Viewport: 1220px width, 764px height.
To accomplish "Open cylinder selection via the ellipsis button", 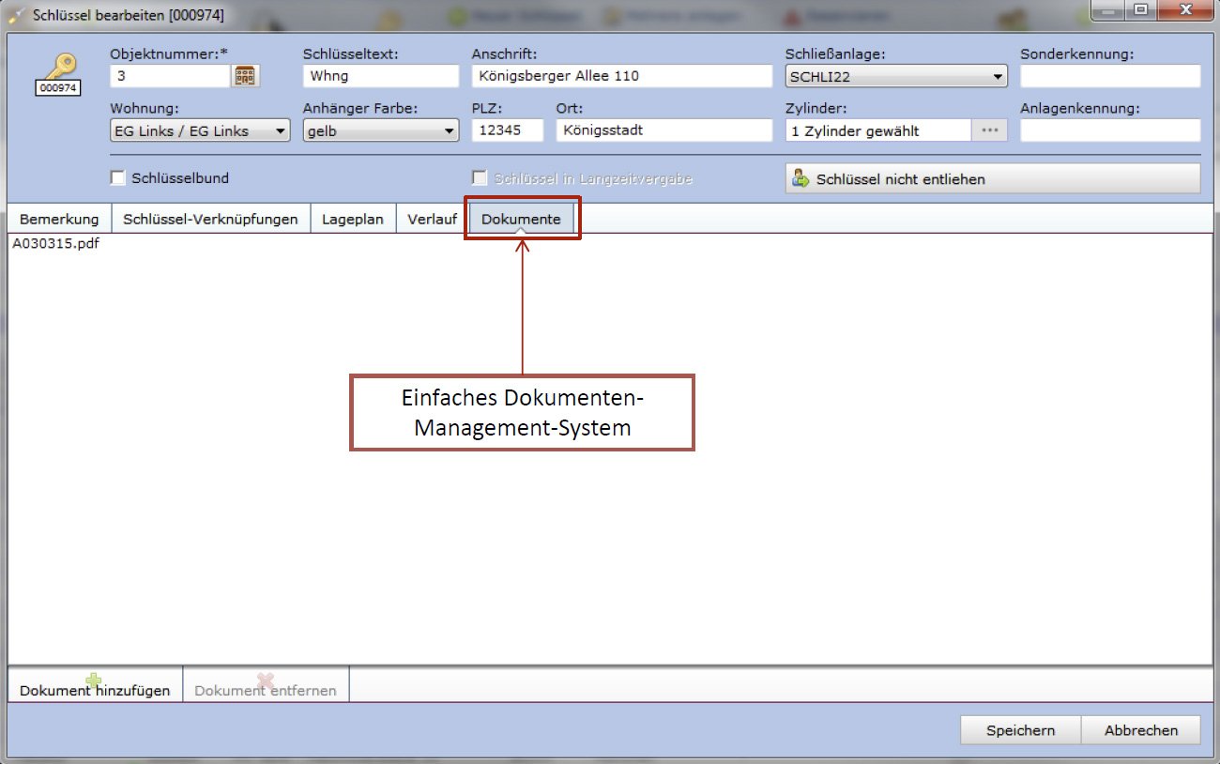I will pos(989,130).
